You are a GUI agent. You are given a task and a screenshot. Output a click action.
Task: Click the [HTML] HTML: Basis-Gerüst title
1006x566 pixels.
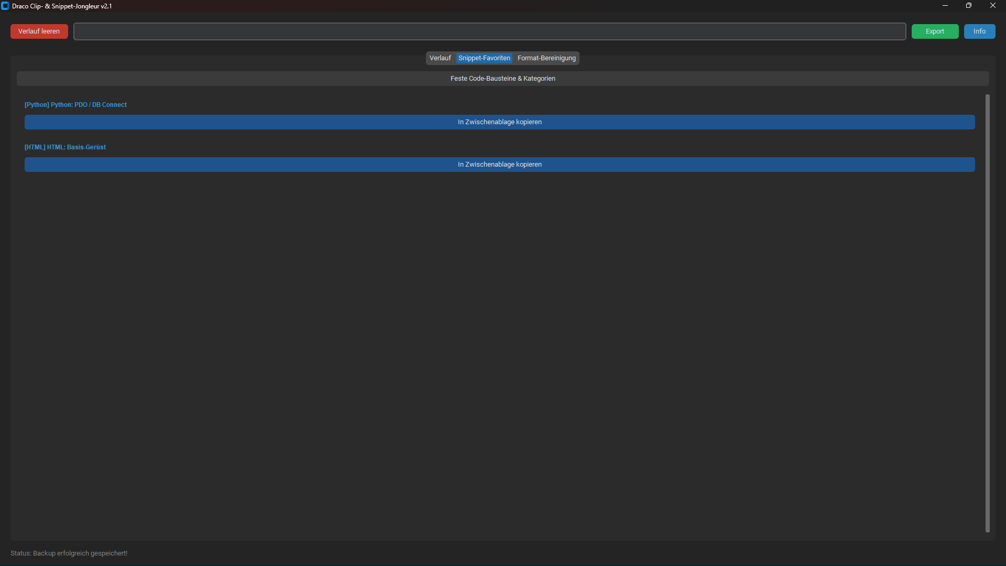pos(65,147)
